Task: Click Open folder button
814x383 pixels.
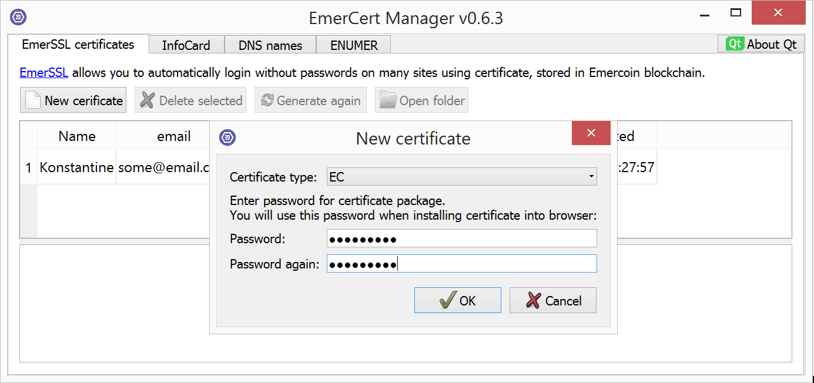Action: [421, 100]
